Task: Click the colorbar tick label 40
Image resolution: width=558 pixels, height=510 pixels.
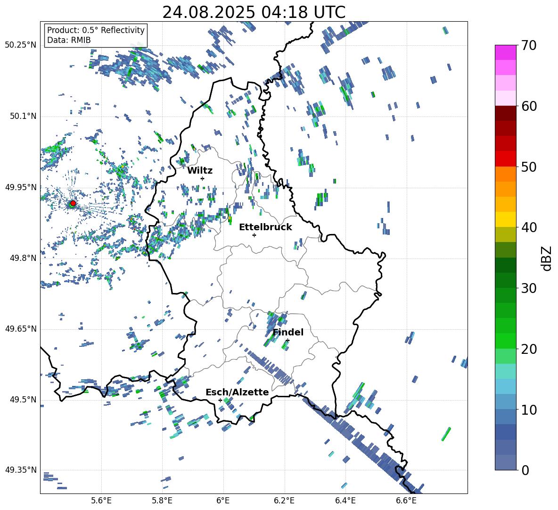Action: [x=529, y=227]
